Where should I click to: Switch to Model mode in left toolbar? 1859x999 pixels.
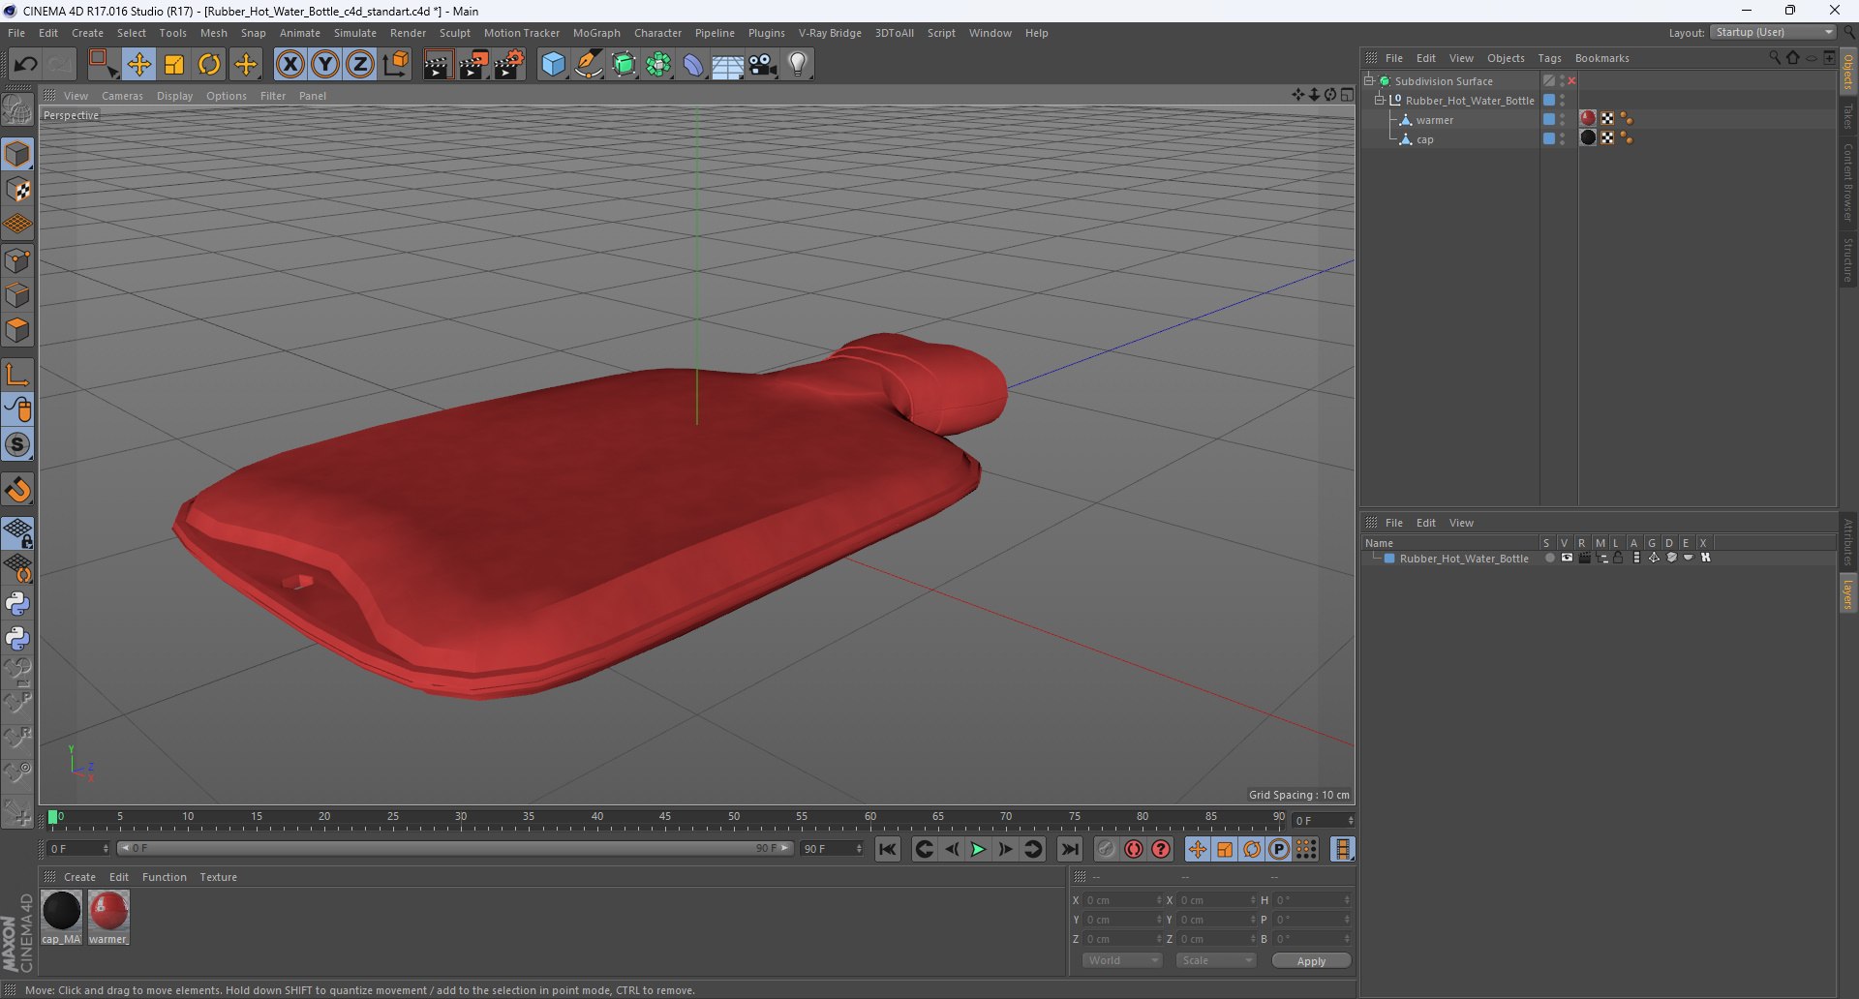click(x=17, y=155)
